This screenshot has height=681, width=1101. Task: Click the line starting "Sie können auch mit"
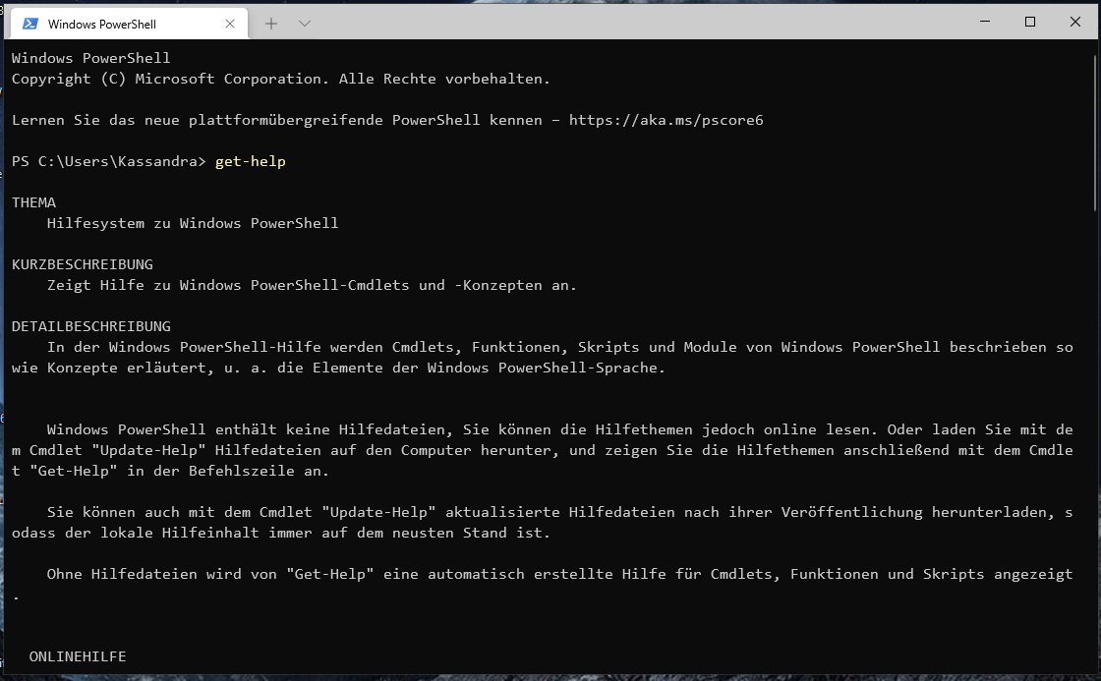pyautogui.click(x=559, y=513)
